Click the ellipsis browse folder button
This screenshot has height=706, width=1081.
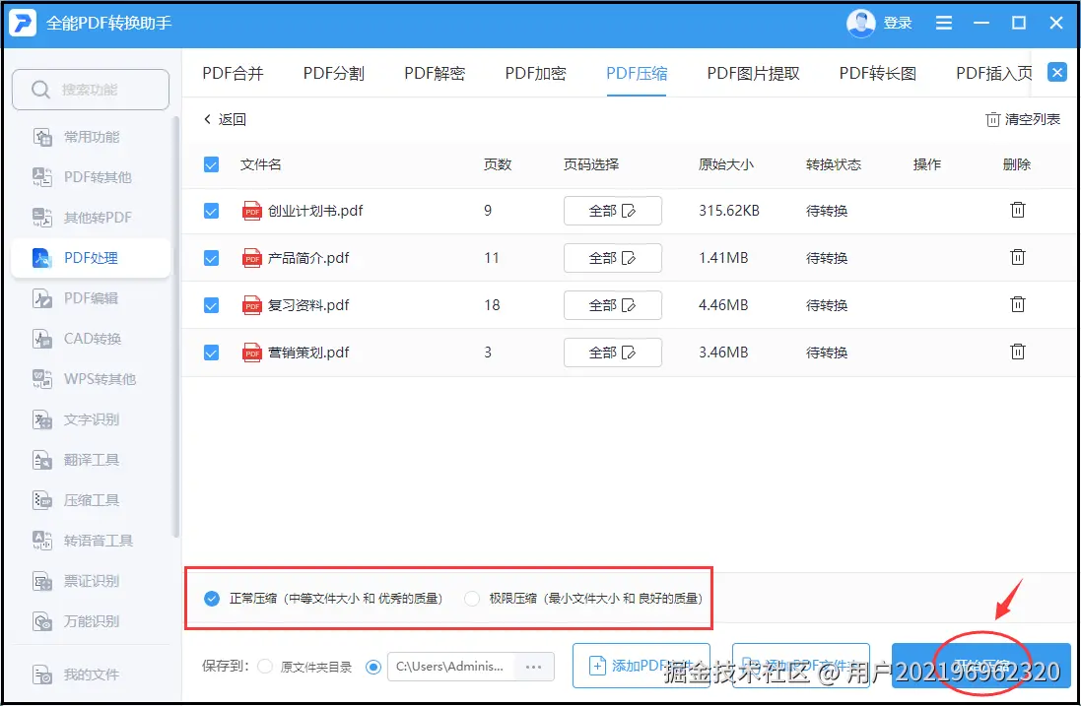tap(534, 667)
